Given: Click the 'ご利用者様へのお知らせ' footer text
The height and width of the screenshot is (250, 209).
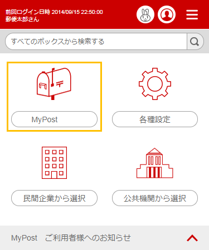Looking at the screenshot, I should (88, 238).
